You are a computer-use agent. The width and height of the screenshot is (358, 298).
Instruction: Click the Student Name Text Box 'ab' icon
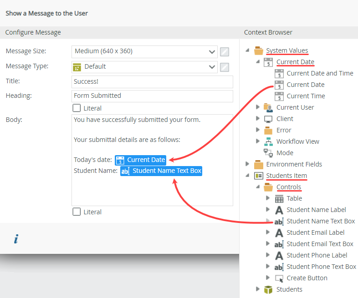(279, 222)
